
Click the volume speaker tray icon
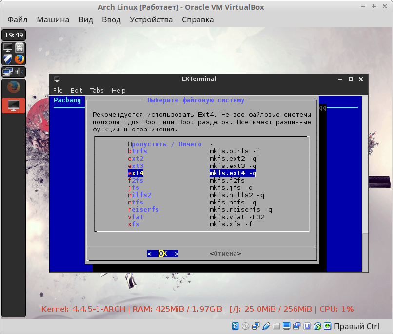pyautogui.click(x=20, y=72)
